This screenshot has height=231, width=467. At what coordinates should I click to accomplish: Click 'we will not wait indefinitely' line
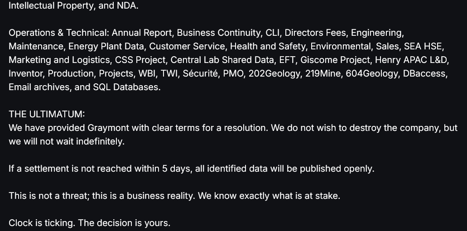(67, 141)
